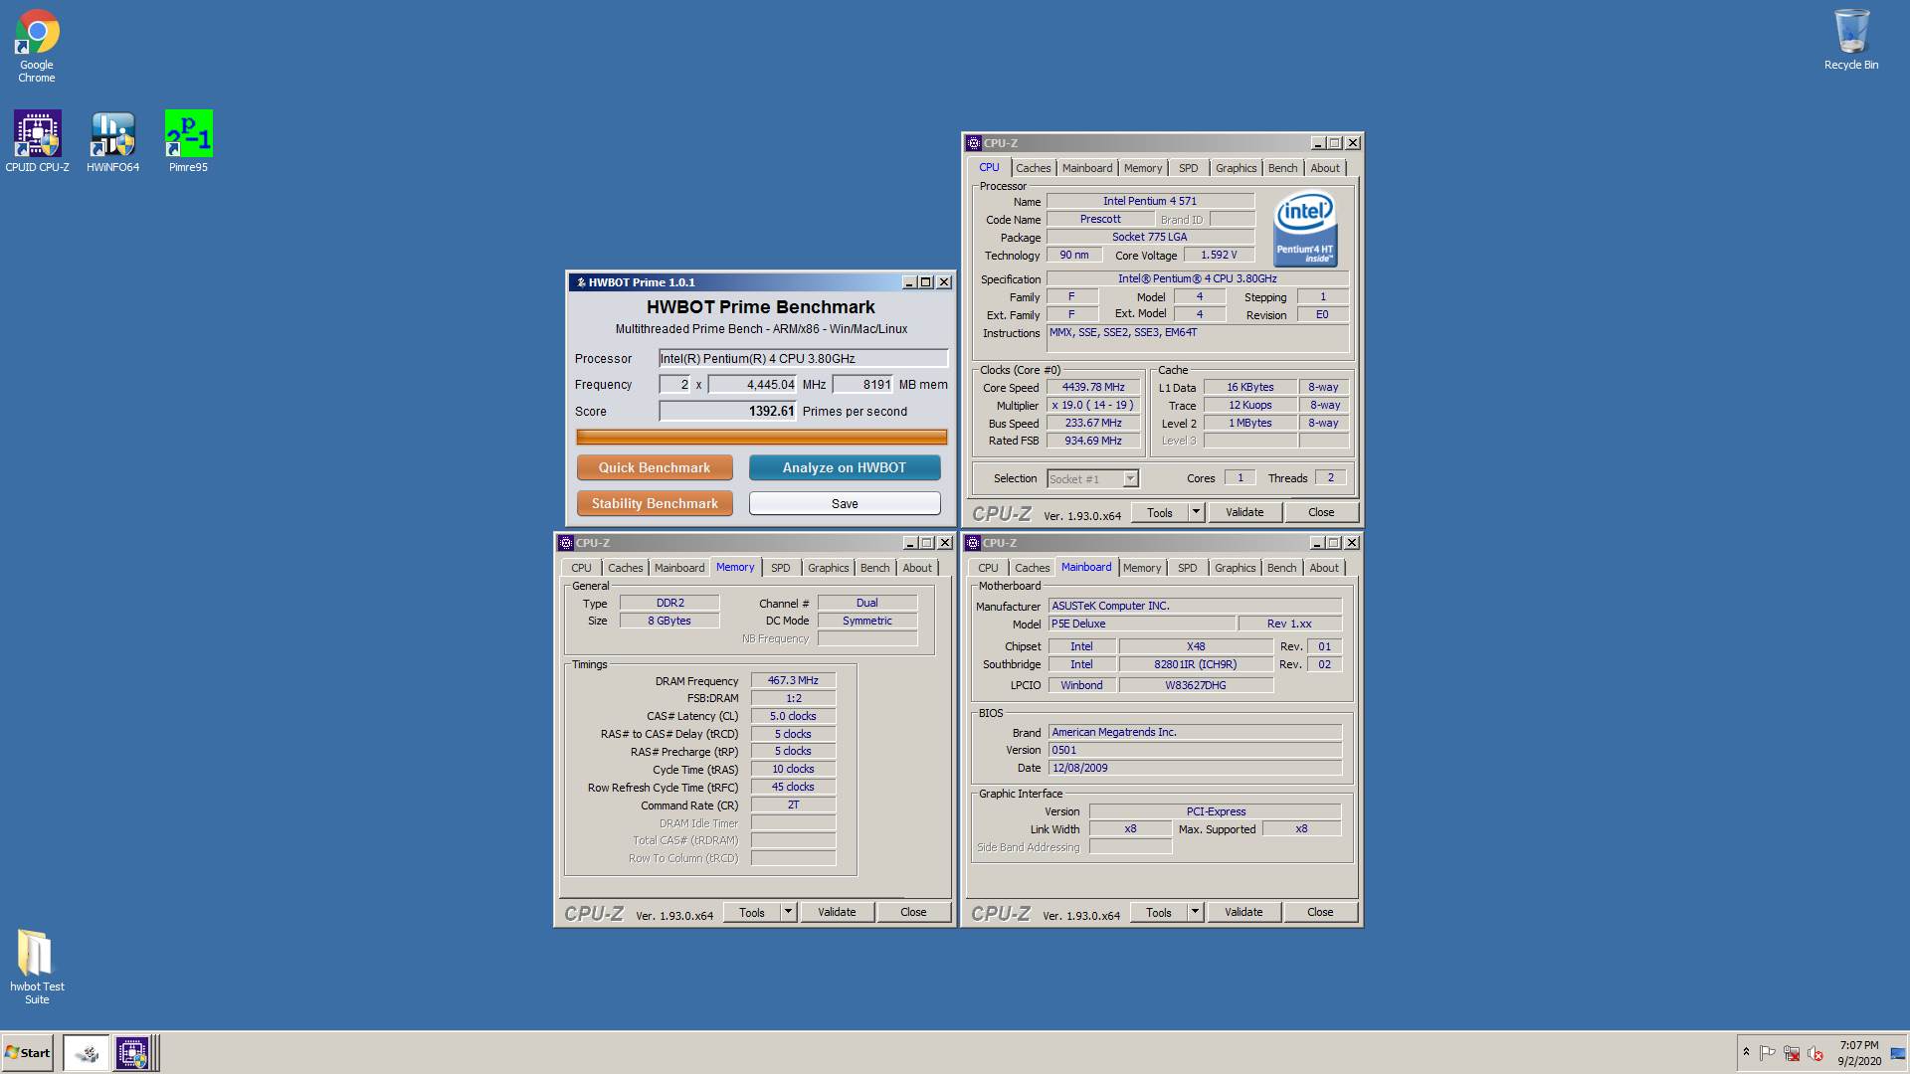Open Caches tab in the Memory CPU-Z window
The height and width of the screenshot is (1074, 1910).
tap(626, 568)
